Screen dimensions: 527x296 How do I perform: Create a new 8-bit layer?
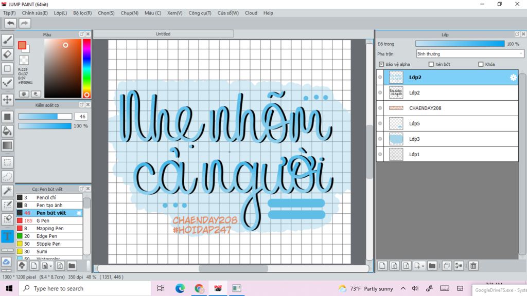[394, 266]
